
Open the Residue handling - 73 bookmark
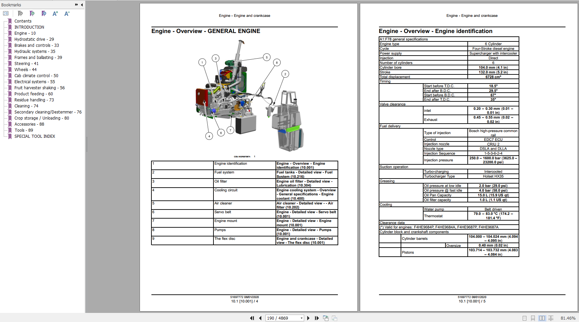tap(34, 100)
